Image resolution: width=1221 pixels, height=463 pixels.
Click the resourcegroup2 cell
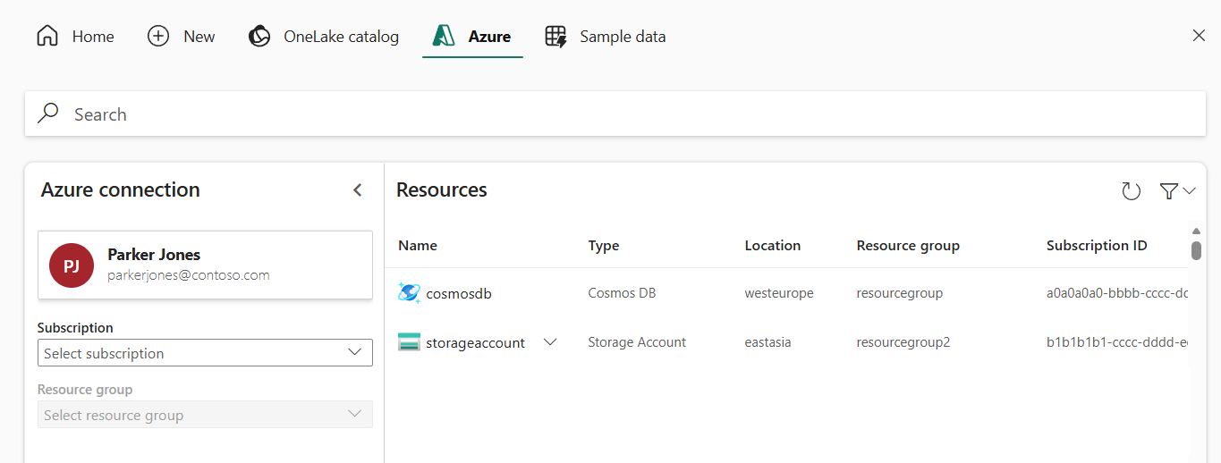tap(903, 342)
